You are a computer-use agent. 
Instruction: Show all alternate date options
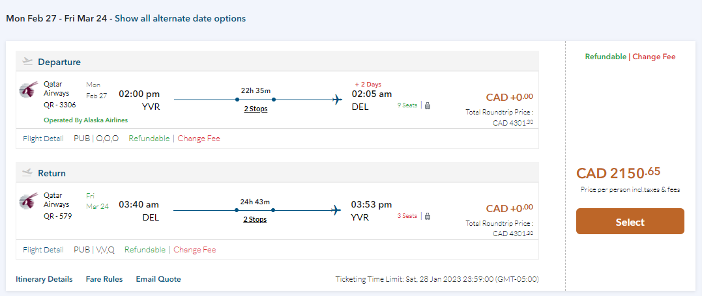(x=180, y=19)
